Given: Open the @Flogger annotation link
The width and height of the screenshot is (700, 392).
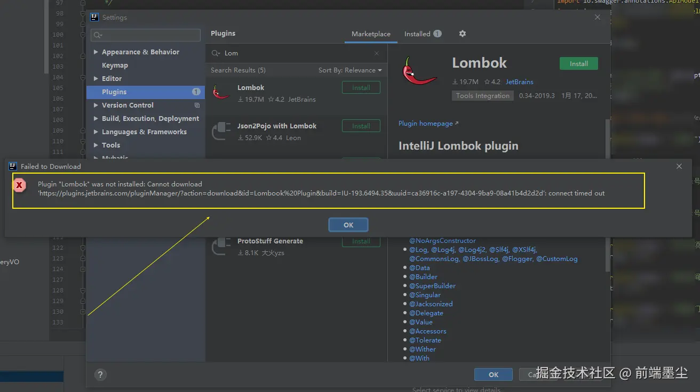Looking at the screenshot, I should pos(517,259).
